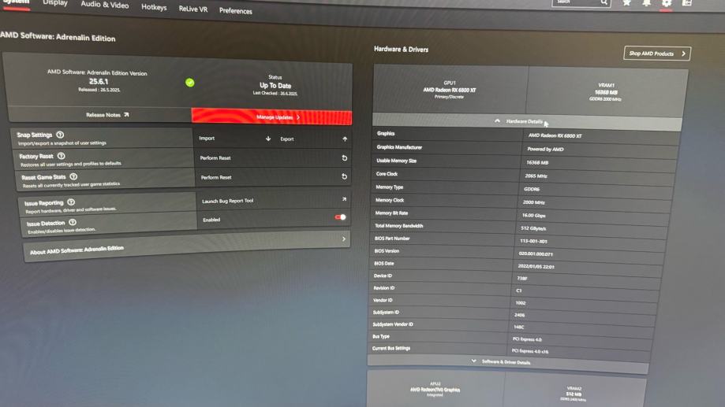The height and width of the screenshot is (407, 725).
Task: Click Total Memory Bandwidth value 512 GByte/s
Action: point(533,228)
